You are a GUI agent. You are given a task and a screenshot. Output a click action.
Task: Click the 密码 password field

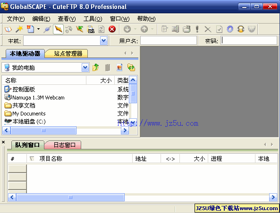pos(249,41)
